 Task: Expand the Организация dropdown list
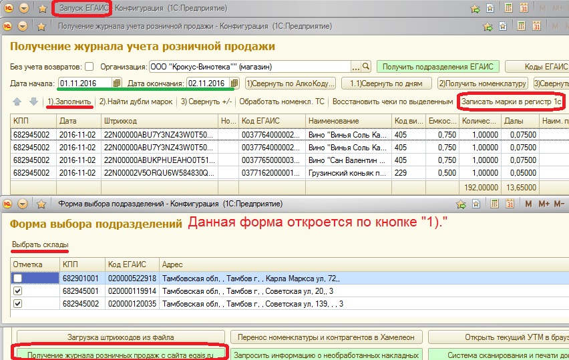pos(356,67)
